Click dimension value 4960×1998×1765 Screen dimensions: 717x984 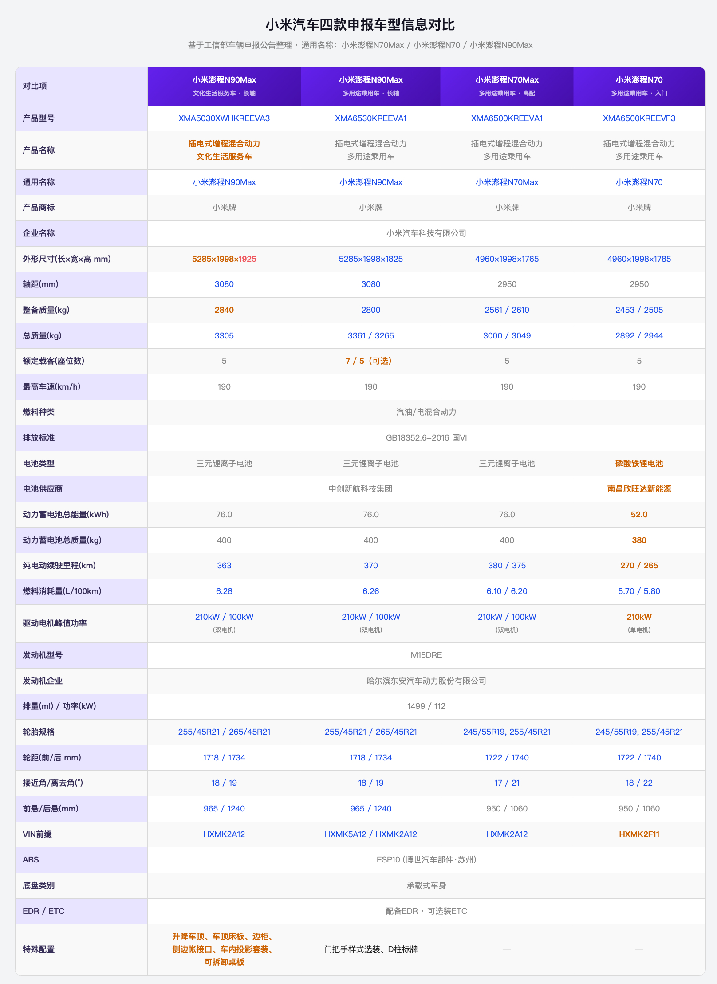[507, 259]
